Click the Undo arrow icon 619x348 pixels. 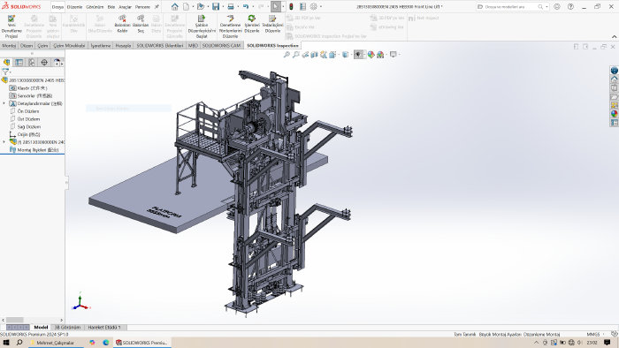click(246, 7)
